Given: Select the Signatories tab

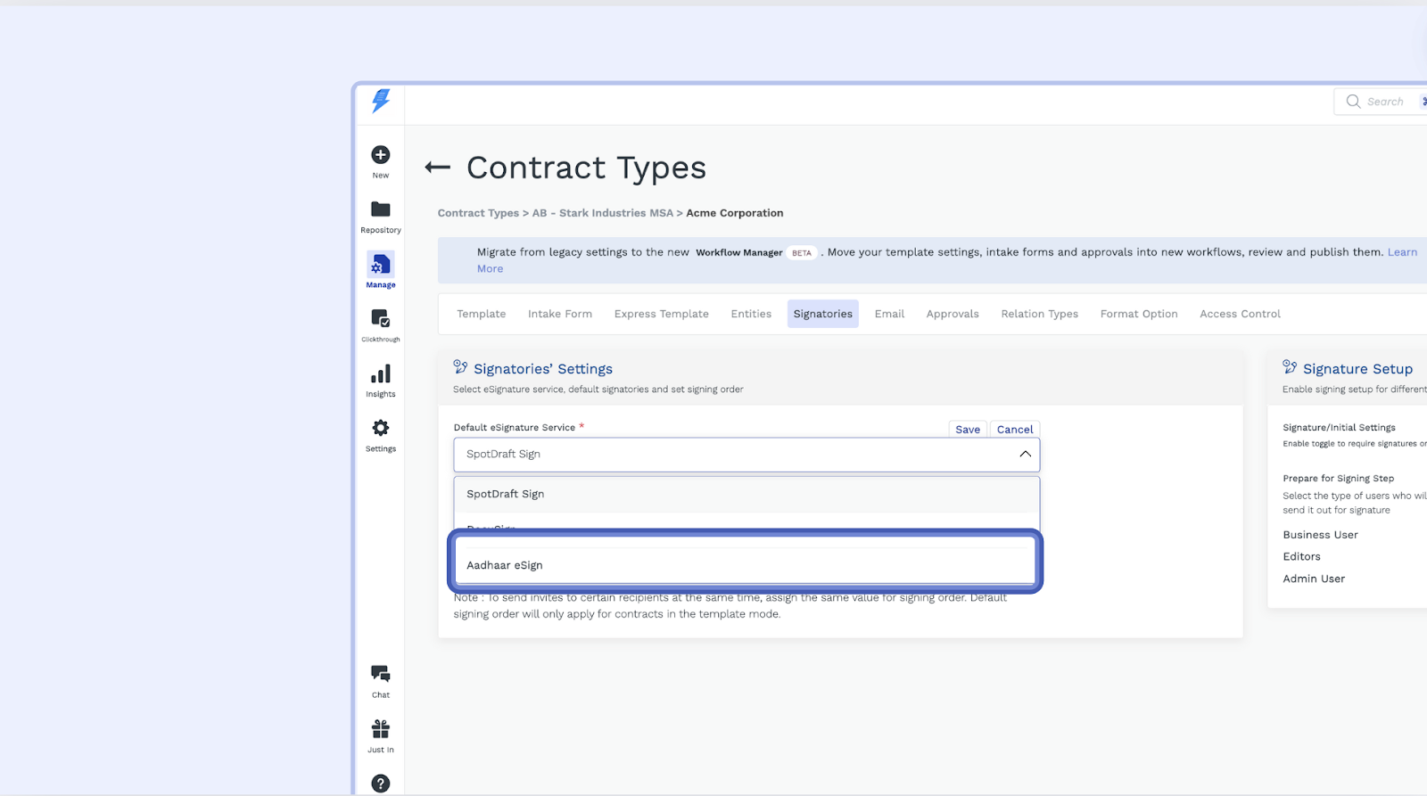Looking at the screenshot, I should click(x=823, y=314).
